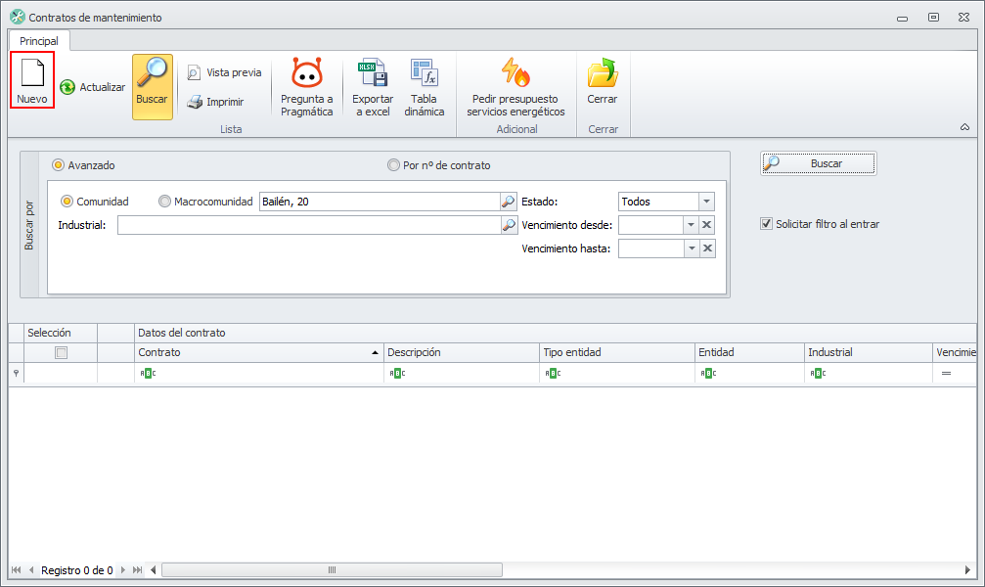Viewport: 985px width, 587px height.
Task: Toggle the select-all Selección checkbox
Action: (61, 352)
